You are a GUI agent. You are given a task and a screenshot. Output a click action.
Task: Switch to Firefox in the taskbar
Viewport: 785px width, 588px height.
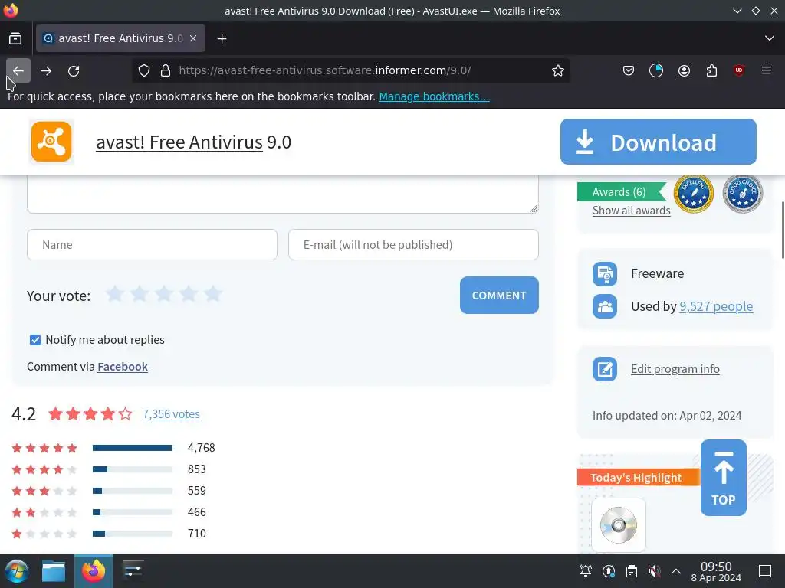(x=94, y=571)
